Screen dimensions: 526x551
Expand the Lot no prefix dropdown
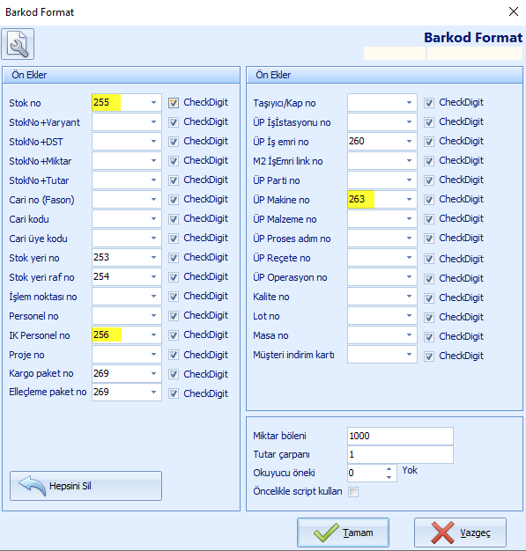coord(409,316)
